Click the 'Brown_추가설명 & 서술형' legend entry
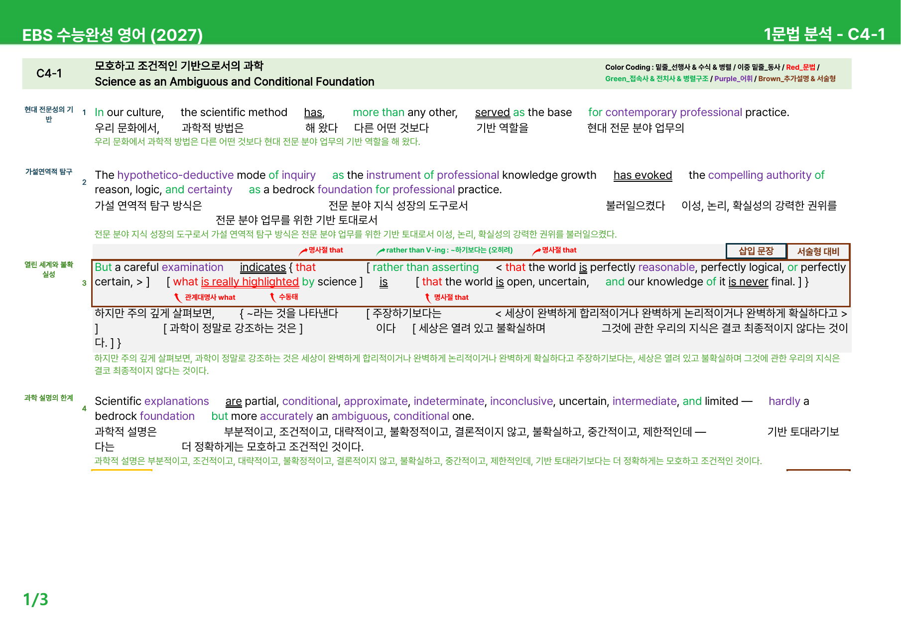The height and width of the screenshot is (637, 901). [x=797, y=79]
